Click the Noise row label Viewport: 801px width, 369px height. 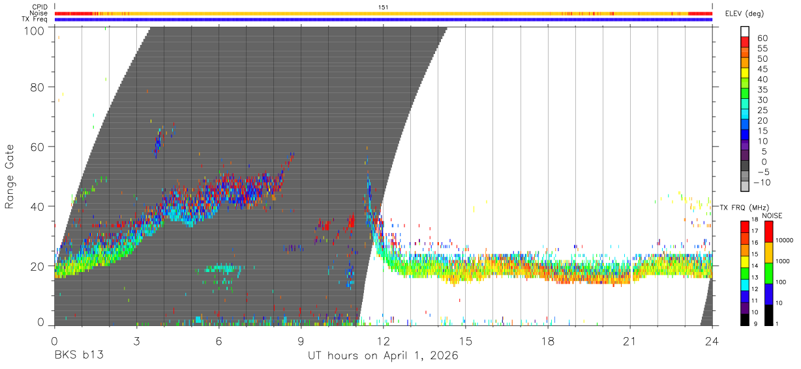(38, 13)
